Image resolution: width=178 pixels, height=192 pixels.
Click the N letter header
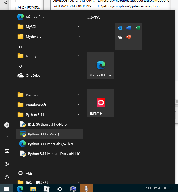click(20, 47)
